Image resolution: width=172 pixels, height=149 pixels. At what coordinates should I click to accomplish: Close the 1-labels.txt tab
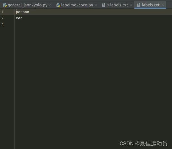[131, 5]
